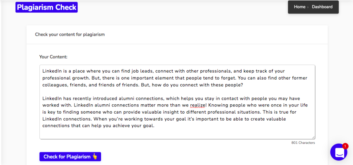Image resolution: width=353 pixels, height=165 pixels.
Task: Go to the Home breadcrumb link
Action: coord(300,7)
